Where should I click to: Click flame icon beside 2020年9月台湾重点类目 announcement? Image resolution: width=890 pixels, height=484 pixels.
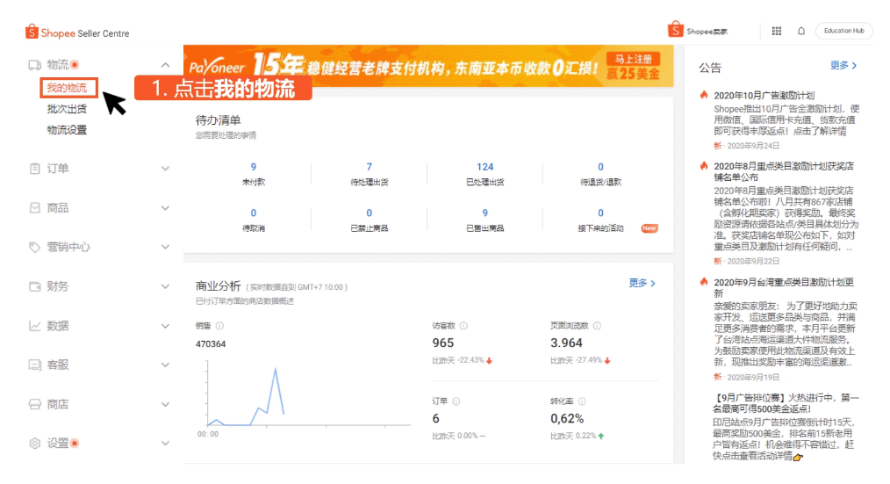point(704,282)
